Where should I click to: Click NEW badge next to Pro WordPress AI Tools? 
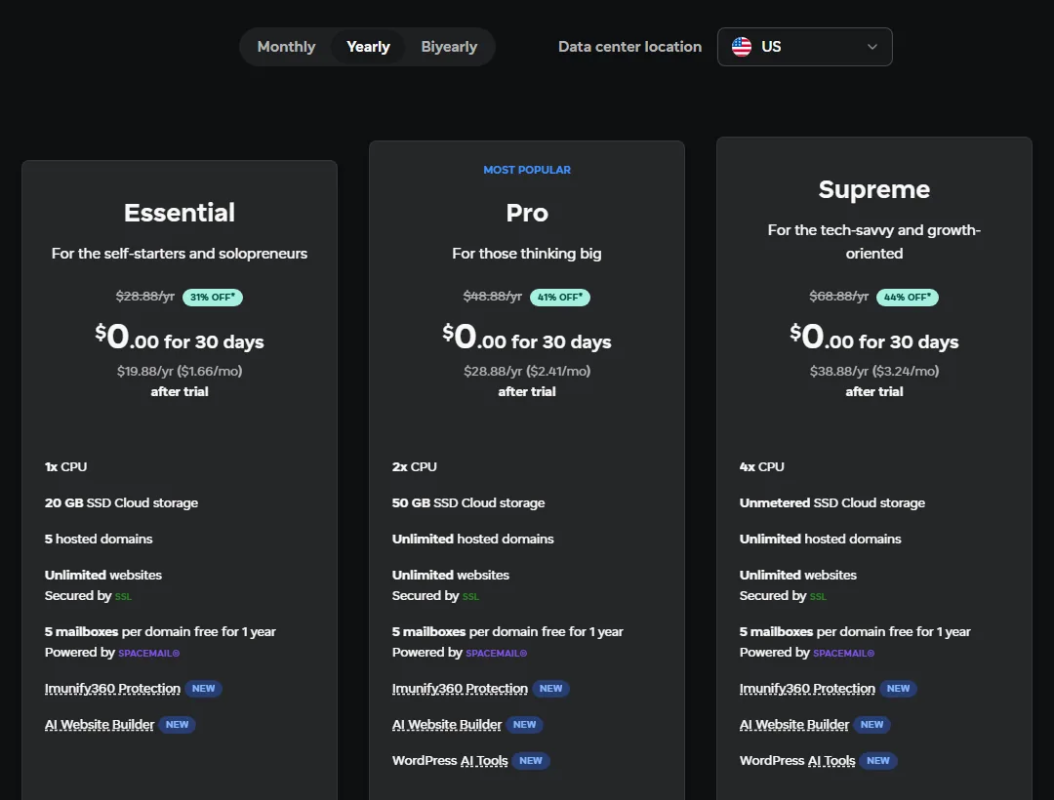coord(531,761)
